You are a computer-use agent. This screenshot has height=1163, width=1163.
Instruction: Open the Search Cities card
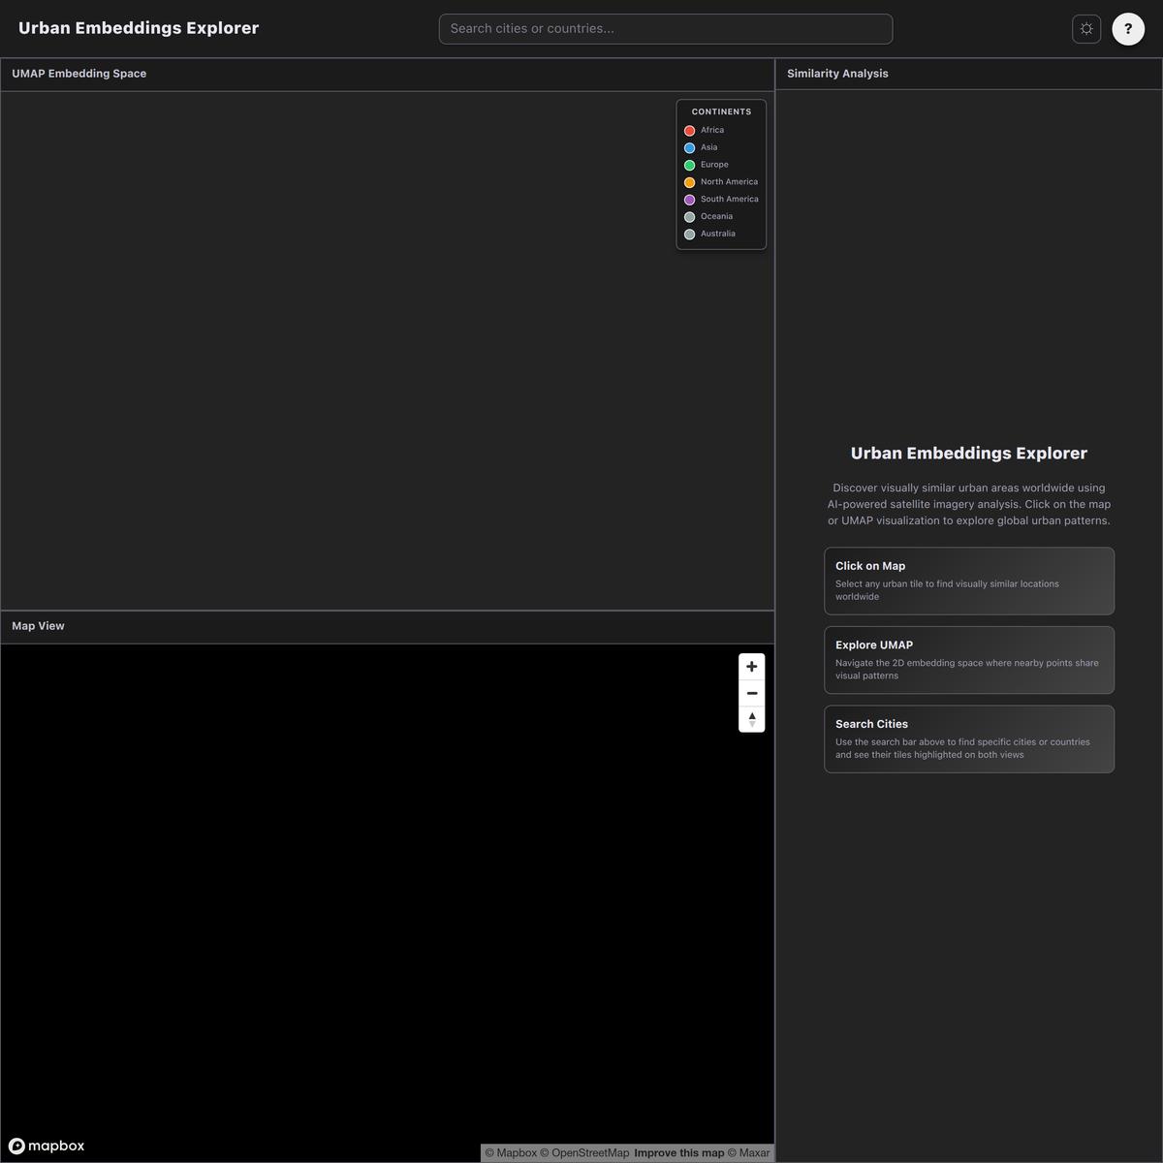969,739
